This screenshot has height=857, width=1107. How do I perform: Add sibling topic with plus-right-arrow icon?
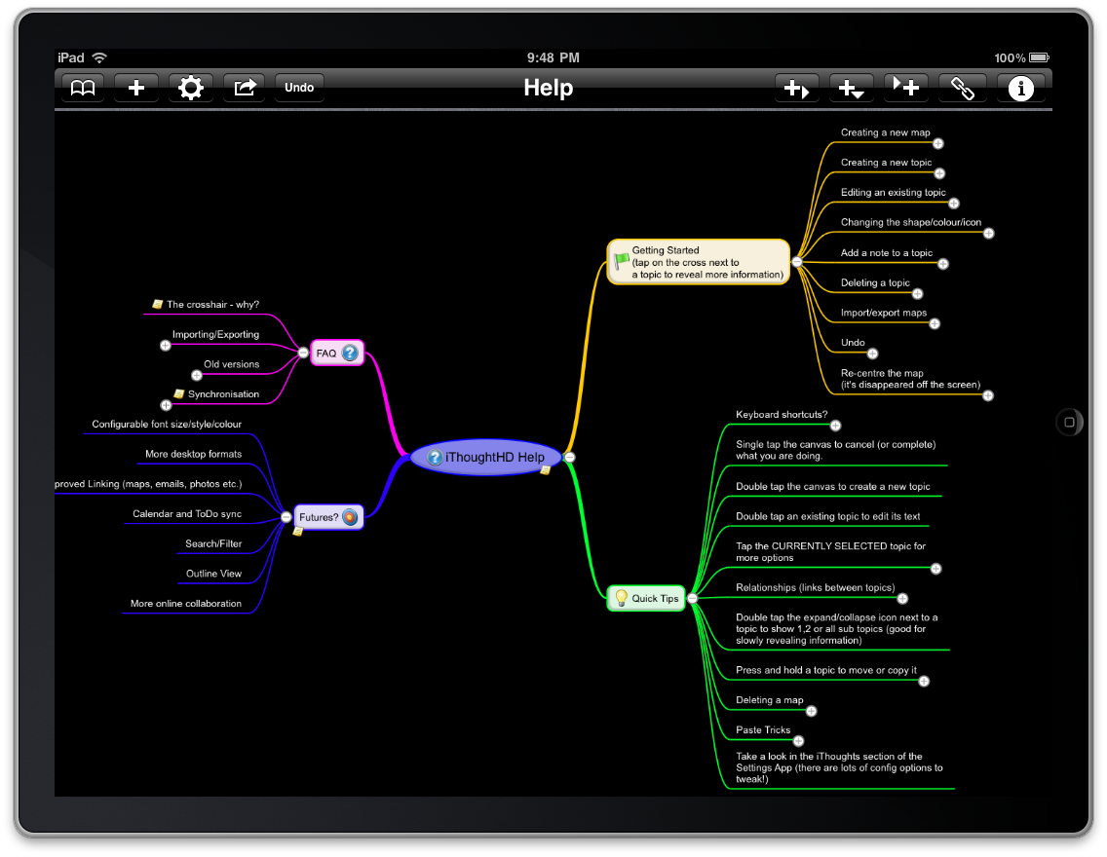pos(797,89)
